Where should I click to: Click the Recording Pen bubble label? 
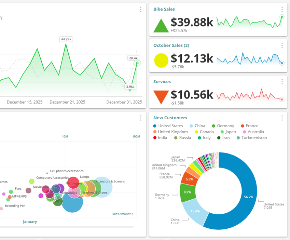tap(15, 206)
